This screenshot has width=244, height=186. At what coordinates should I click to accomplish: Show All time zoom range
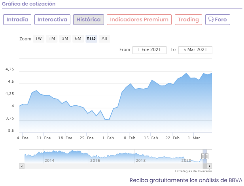(x=104, y=39)
